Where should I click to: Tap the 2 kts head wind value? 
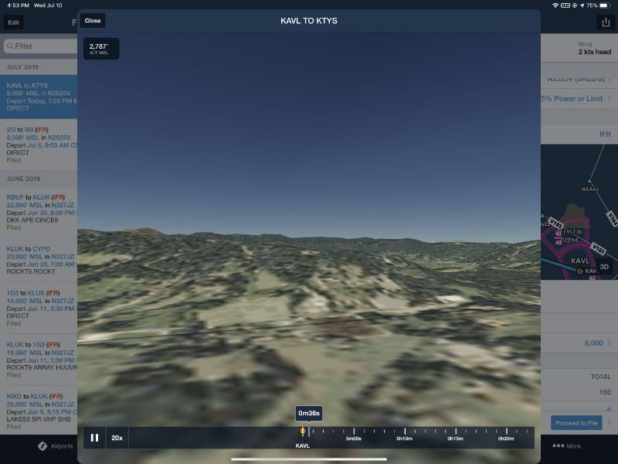pyautogui.click(x=594, y=52)
